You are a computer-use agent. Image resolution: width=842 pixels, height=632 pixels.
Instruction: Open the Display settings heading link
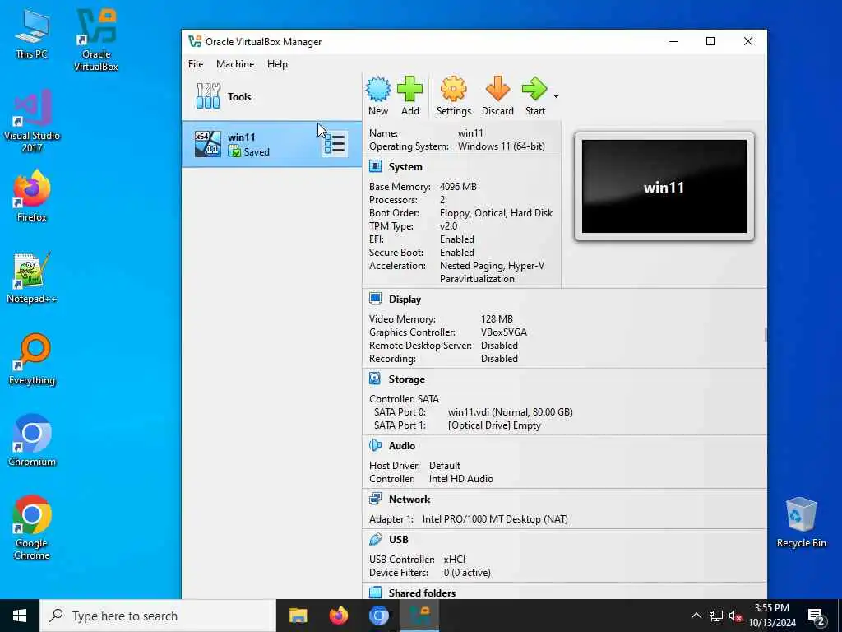pos(405,300)
